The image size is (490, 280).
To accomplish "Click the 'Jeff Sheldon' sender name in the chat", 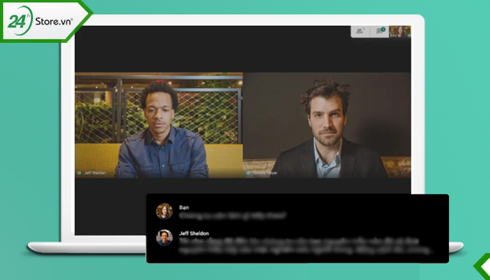I will click(x=194, y=233).
